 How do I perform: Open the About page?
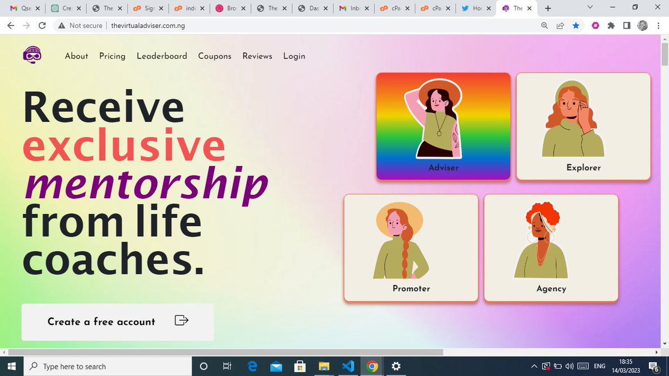[76, 56]
